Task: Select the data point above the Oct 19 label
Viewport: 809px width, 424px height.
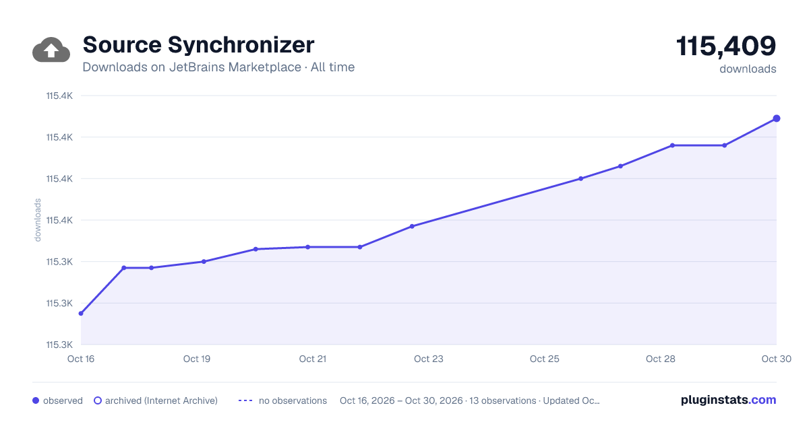Action: [x=204, y=262]
